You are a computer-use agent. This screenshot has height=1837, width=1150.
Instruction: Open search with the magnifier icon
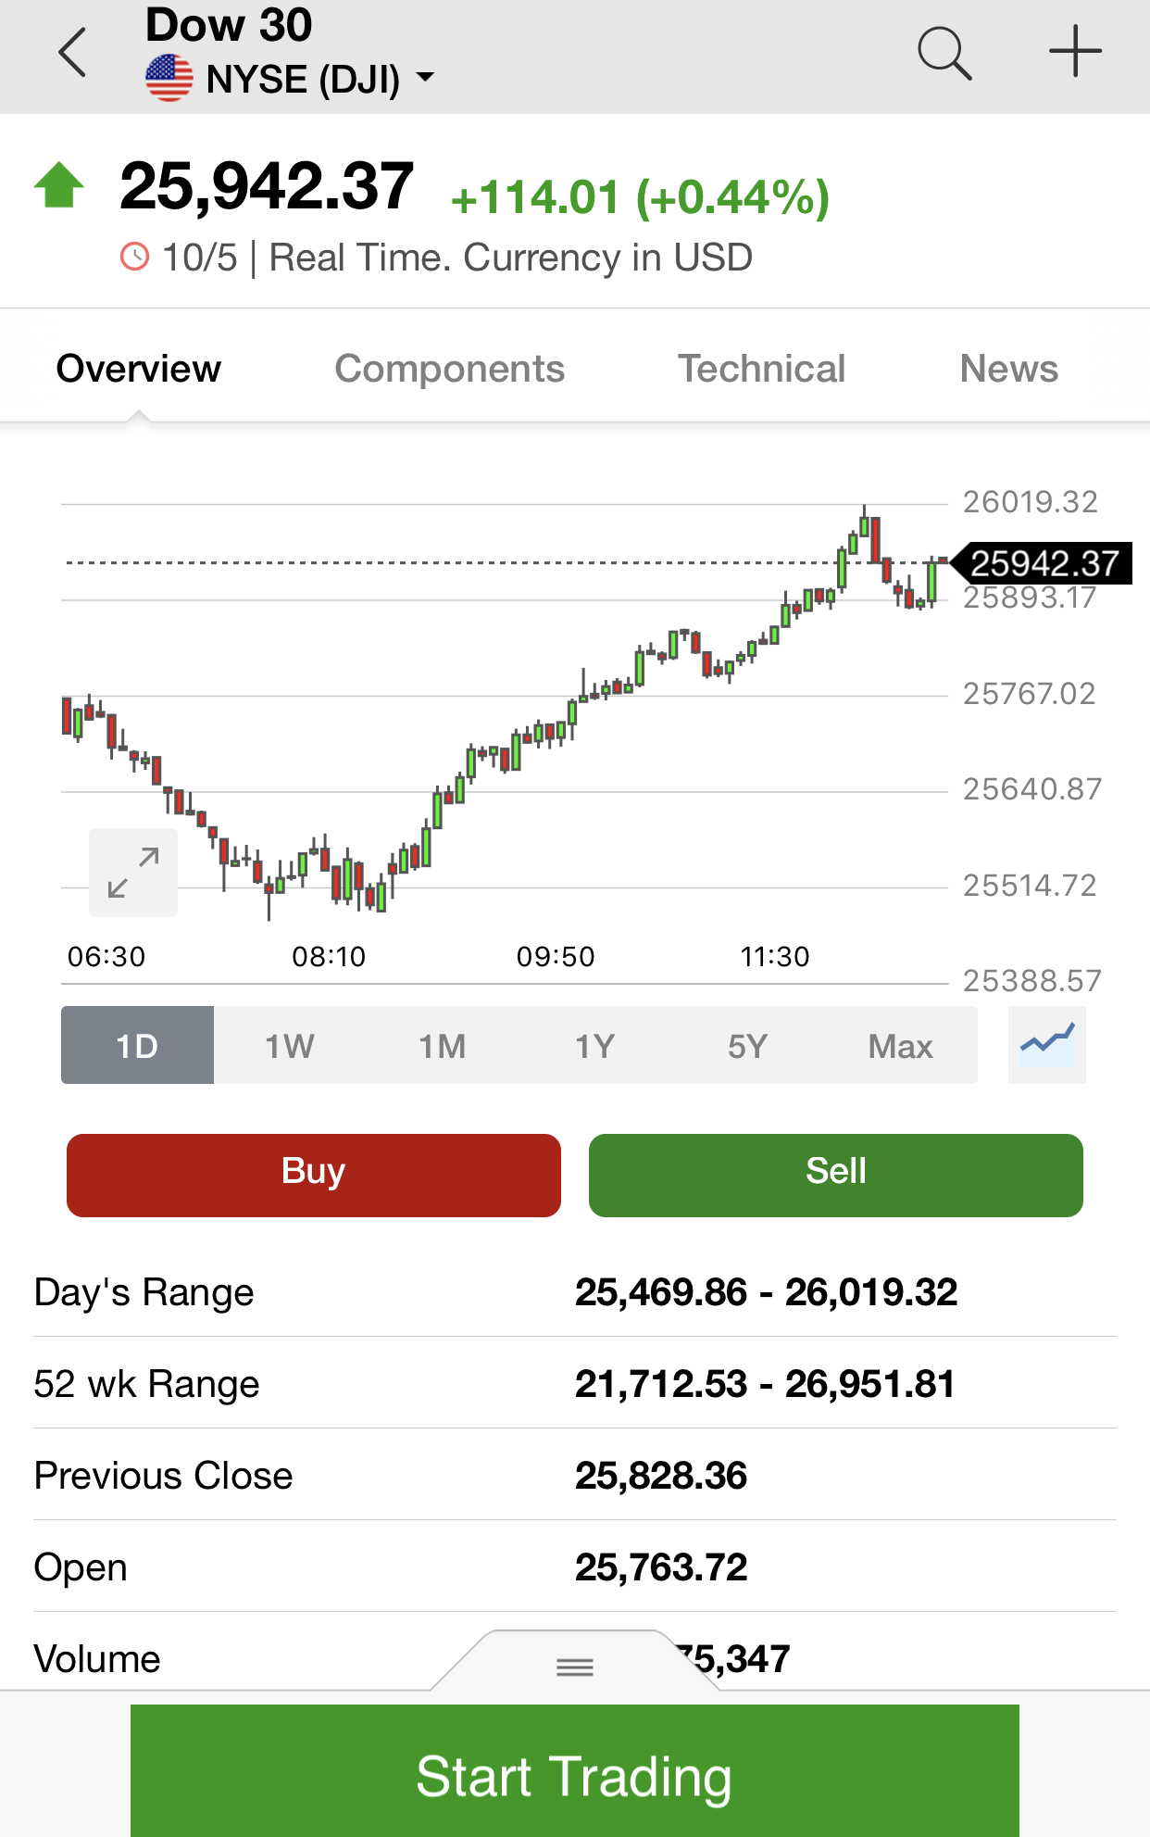pos(944,53)
